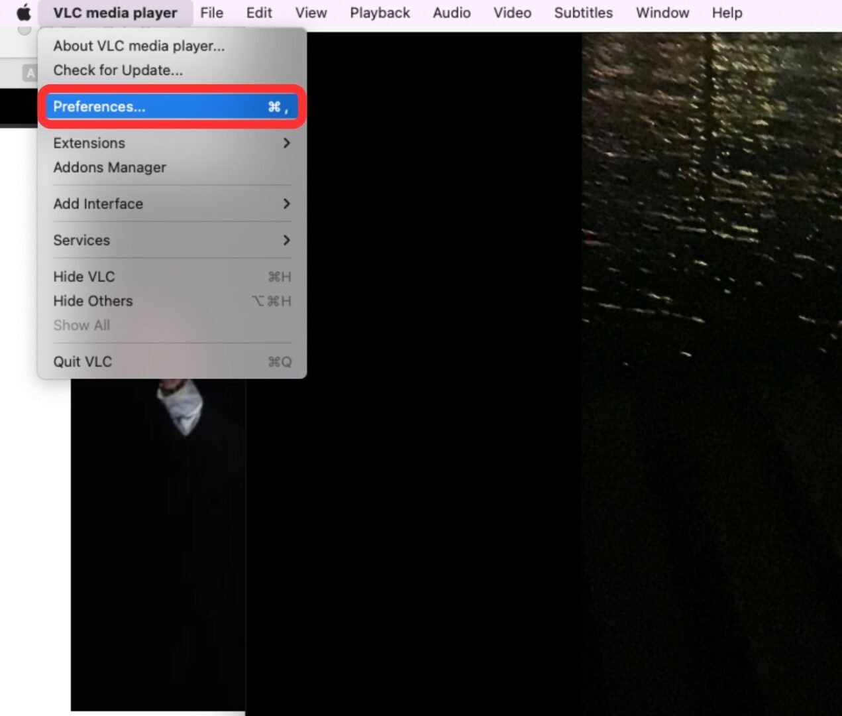
Task: Open the Apple menu
Action: point(22,13)
